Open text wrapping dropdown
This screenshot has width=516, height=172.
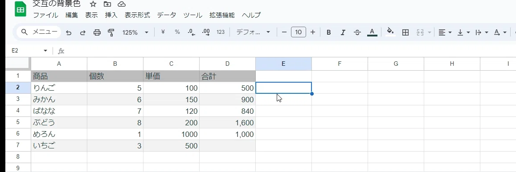482,32
